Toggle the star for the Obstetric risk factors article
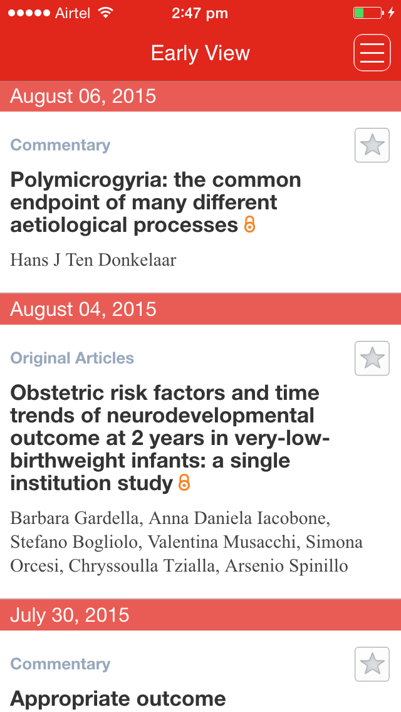Image resolution: width=401 pixels, height=712 pixels. pos(372,359)
